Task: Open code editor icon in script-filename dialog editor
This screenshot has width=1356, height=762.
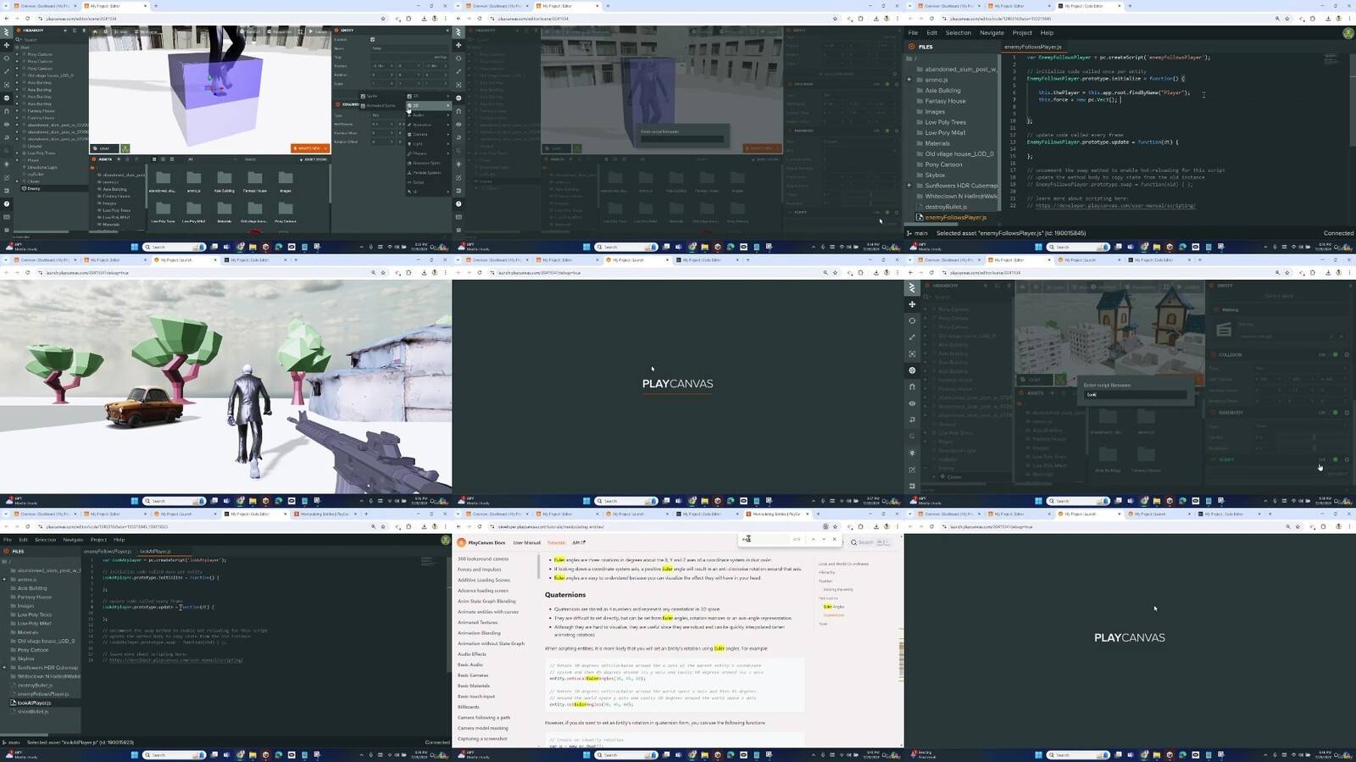Action: 912,470
